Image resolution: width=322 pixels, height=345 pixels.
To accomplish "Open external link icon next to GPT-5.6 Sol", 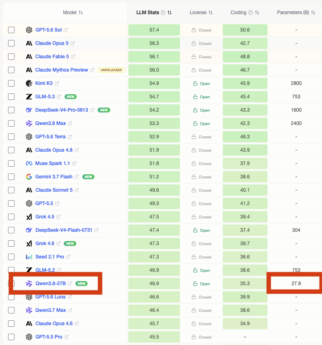I will coord(66,30).
